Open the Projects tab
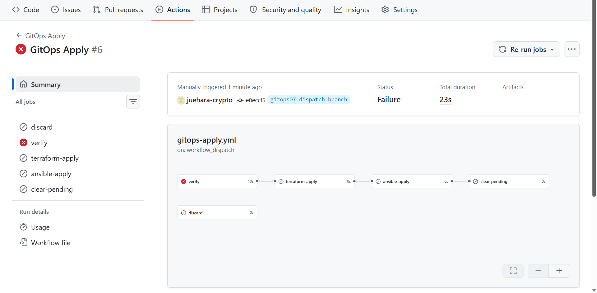597x293 pixels. pos(220,10)
